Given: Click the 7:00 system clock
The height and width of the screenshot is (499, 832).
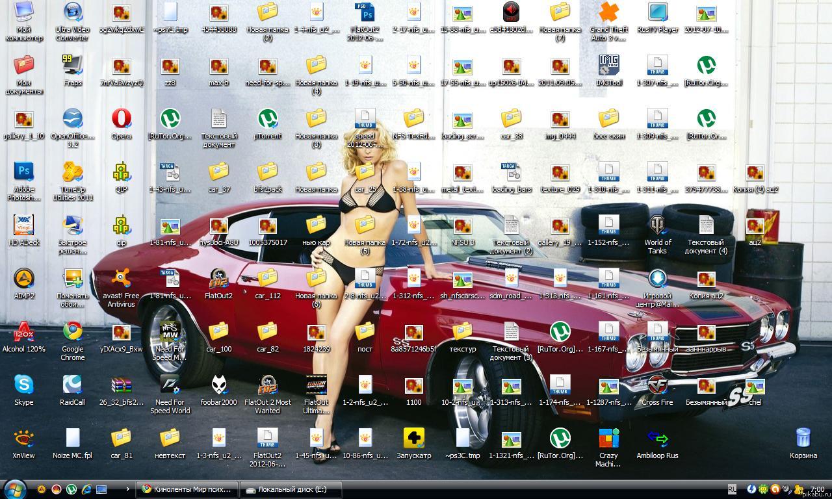Looking at the screenshot, I should (x=817, y=489).
